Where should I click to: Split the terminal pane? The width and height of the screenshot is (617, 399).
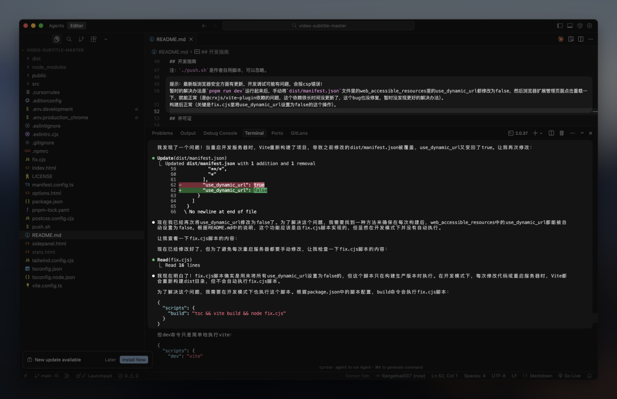(551, 133)
